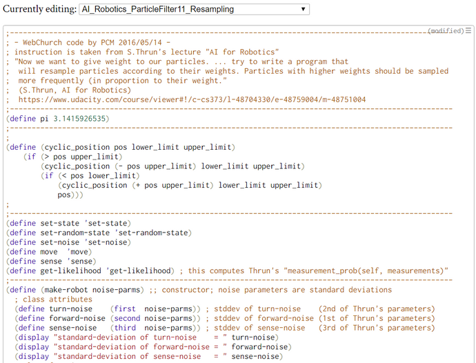Click the "(define get-likelihood 'get-likelihood)" code
Image resolution: width=476 pixels, height=363 pixels.
[90, 271]
